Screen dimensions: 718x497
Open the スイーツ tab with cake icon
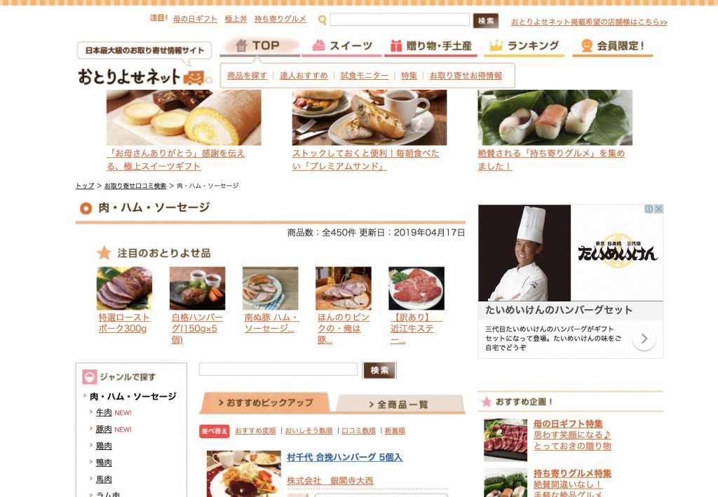tap(341, 46)
